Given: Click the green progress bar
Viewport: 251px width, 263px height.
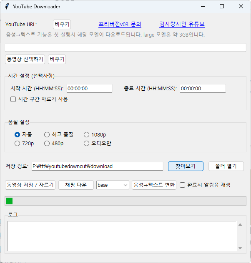Looking at the screenshot, I should pos(125,201).
